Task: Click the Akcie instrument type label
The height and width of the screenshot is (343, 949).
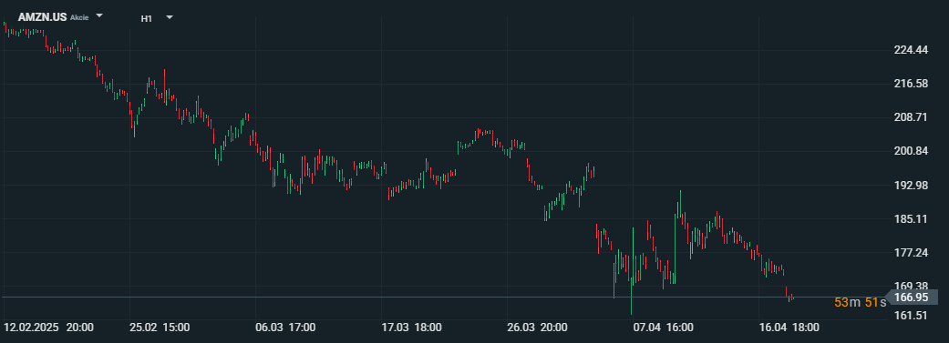Action: 79,17
